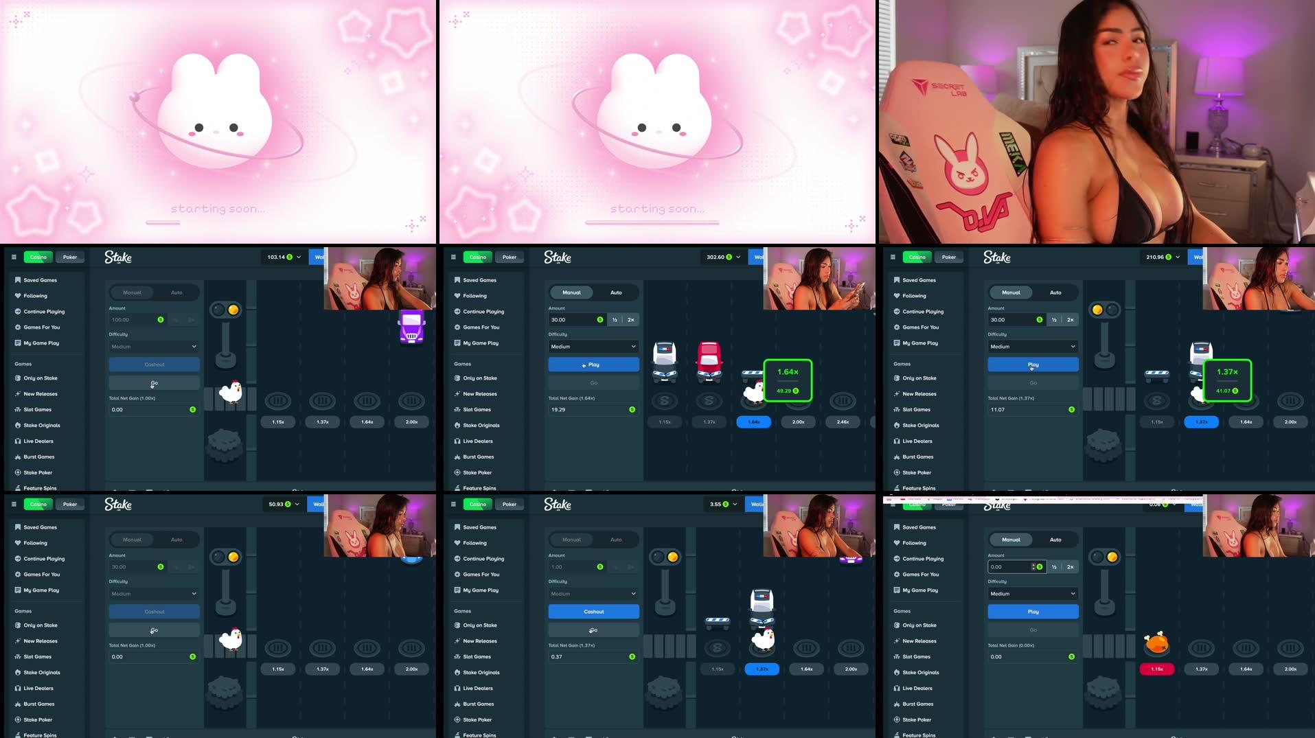Click green currency icon beside 302.60 balance
Image resolution: width=1315 pixels, height=738 pixels.
click(729, 257)
